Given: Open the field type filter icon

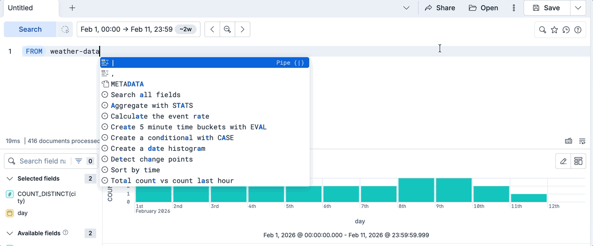Looking at the screenshot, I should coord(79,161).
